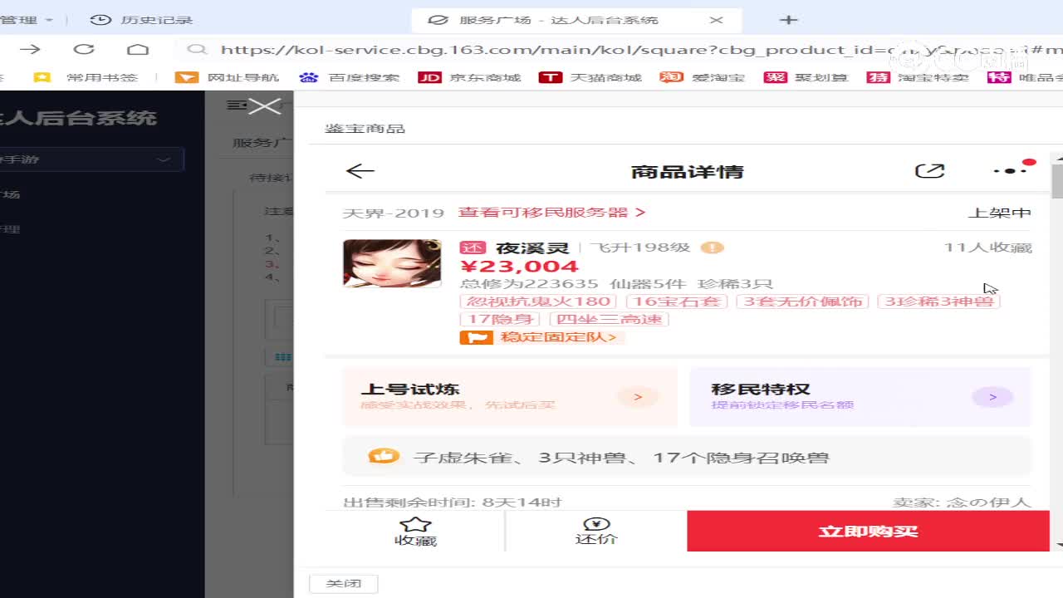This screenshot has height=598, width=1063.
Task: Go back using the arrow beside 商品详情
Action: [360, 171]
